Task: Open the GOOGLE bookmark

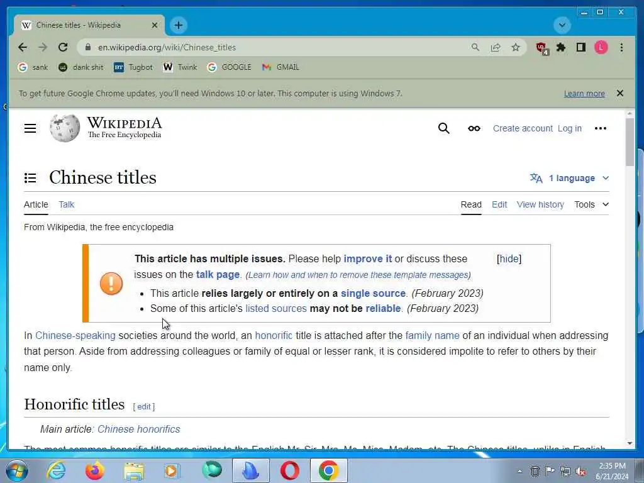Action: click(229, 67)
